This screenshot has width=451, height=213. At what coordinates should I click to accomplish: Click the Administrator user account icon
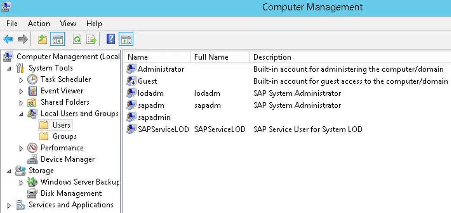(131, 69)
